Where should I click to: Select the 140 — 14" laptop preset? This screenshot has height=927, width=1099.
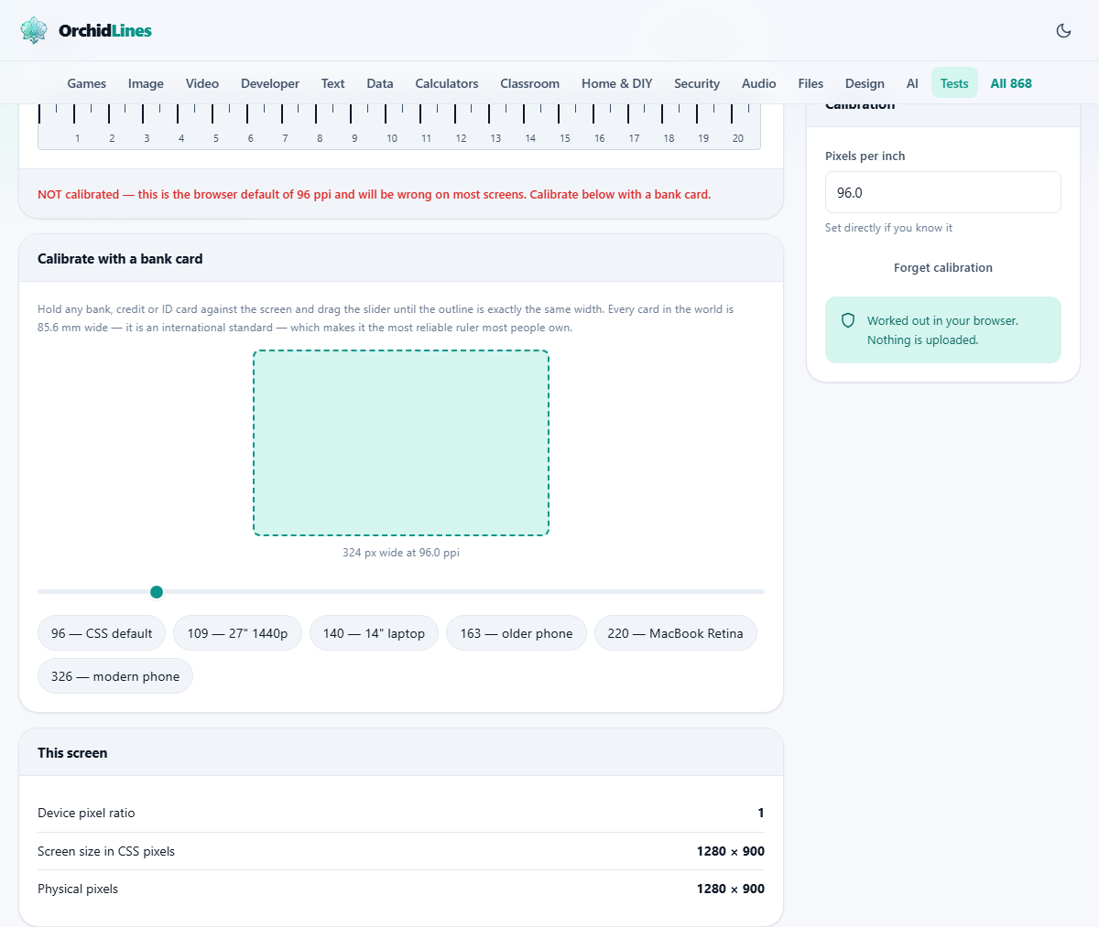[x=374, y=633]
